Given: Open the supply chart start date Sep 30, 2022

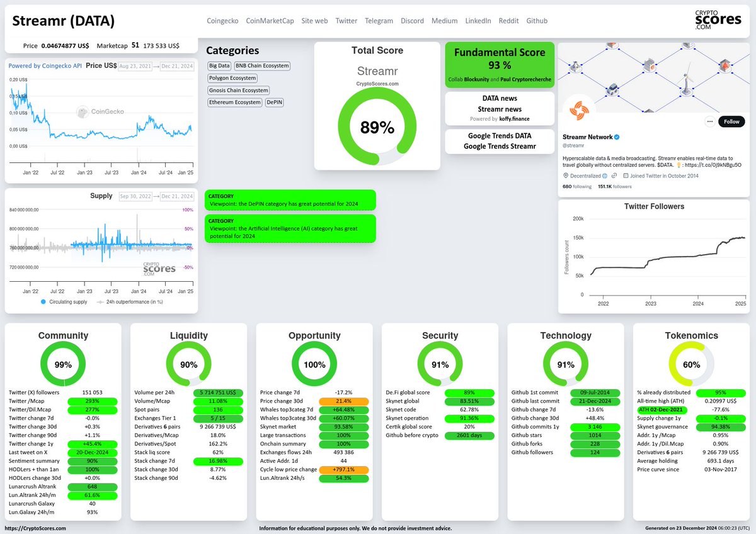Looking at the screenshot, I should pyautogui.click(x=135, y=196).
